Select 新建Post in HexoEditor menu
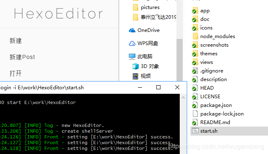 22,57
